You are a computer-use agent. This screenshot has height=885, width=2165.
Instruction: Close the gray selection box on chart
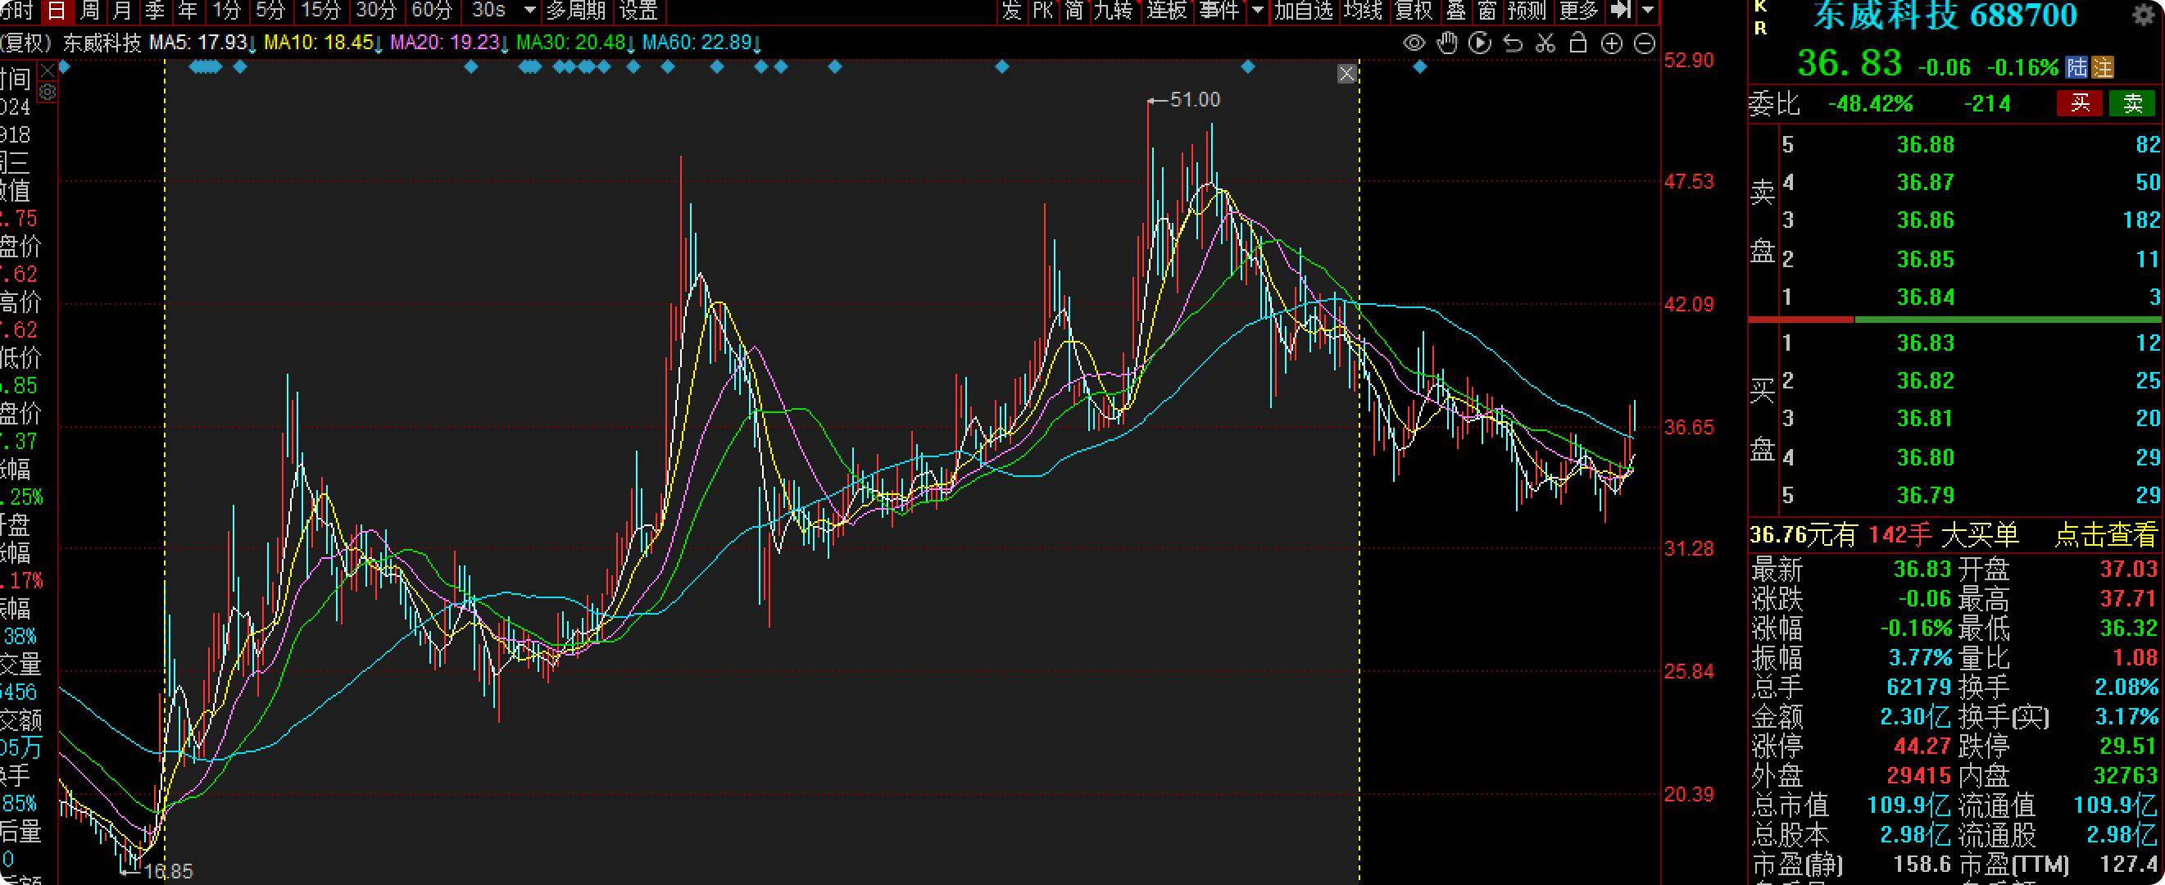[x=1346, y=74]
